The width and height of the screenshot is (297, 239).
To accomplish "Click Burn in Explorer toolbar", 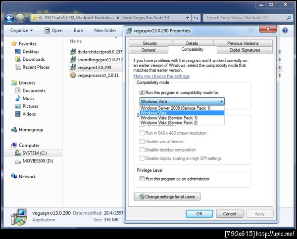I will click(78, 30).
